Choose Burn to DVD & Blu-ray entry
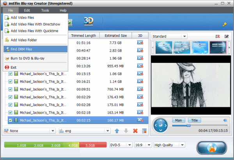 coord(35,58)
